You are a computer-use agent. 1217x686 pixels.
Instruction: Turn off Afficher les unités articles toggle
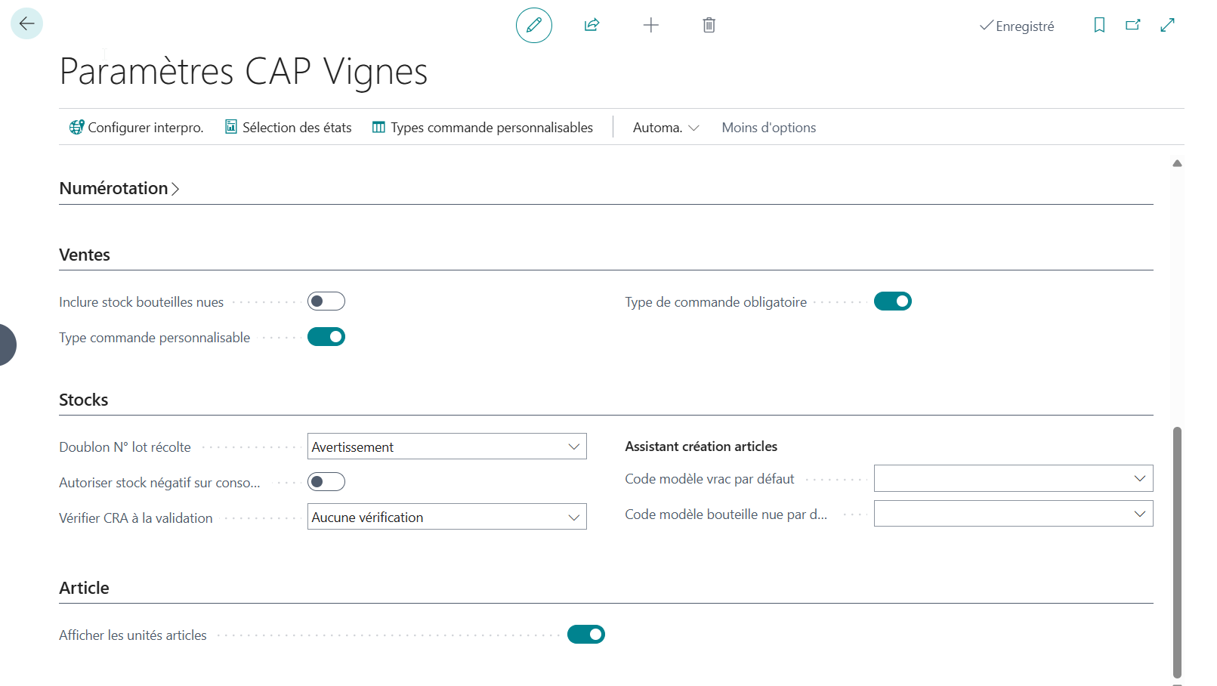pyautogui.click(x=586, y=635)
